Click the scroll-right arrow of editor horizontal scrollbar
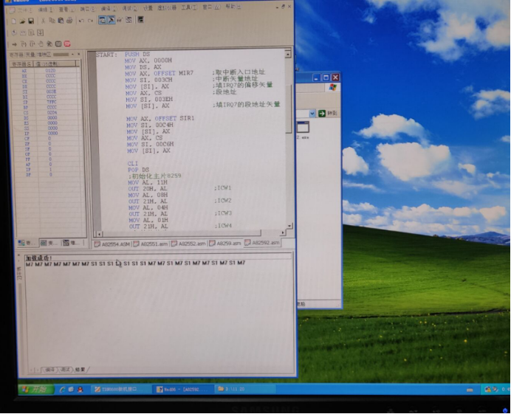511x414 pixels. (x=283, y=232)
